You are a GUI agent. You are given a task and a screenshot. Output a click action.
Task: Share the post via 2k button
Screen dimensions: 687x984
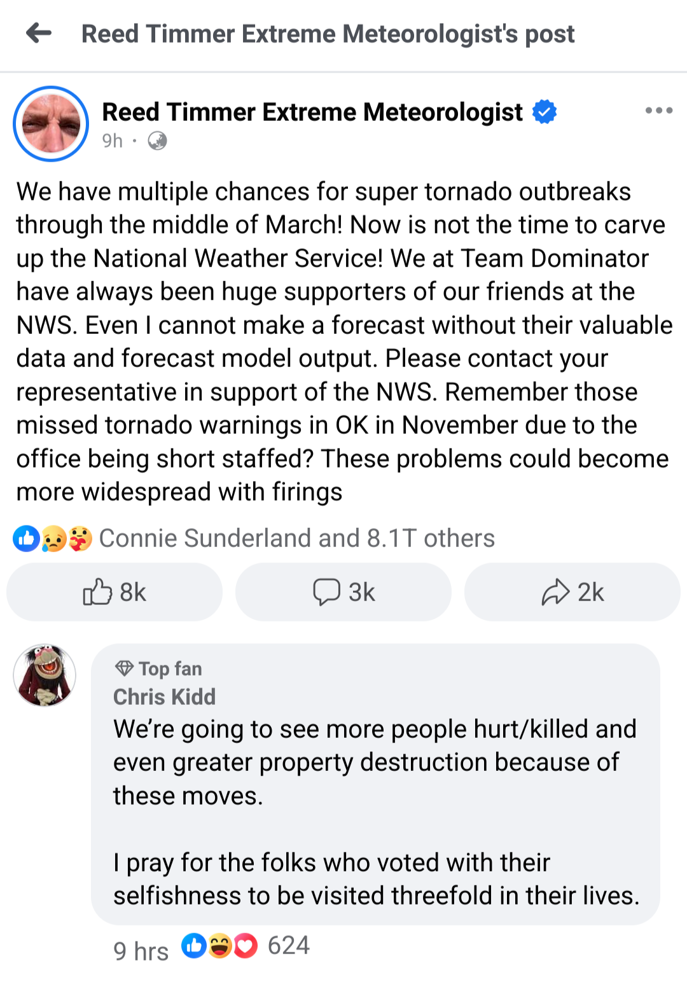(x=572, y=592)
